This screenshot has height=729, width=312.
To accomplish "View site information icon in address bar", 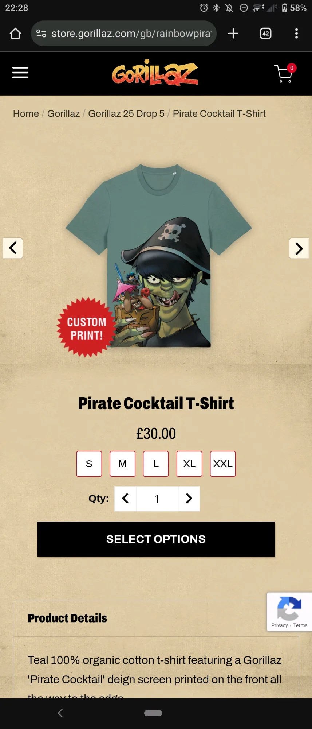I will click(41, 34).
